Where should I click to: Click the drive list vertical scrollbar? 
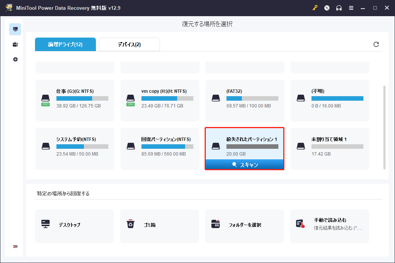click(384, 127)
